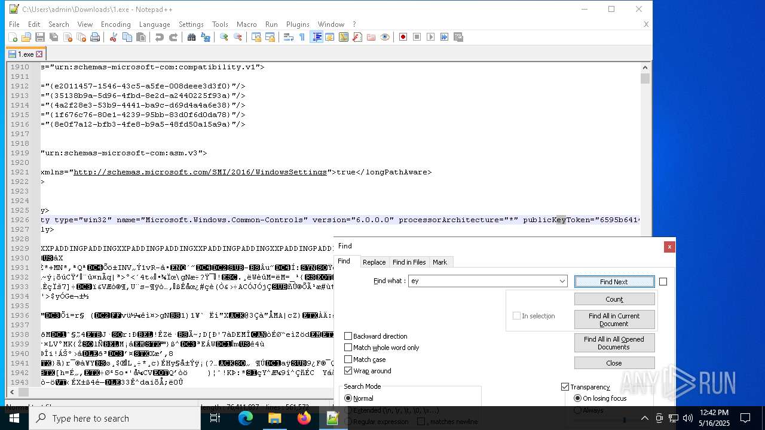Create a new file with the New toolbar icon
Screen dimensions: 765x430
coord(13,37)
